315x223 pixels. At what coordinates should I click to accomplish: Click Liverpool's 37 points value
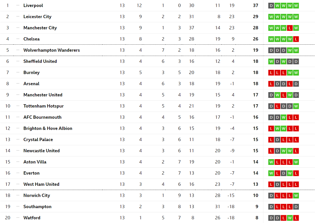pyautogui.click(x=255, y=5)
